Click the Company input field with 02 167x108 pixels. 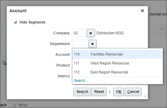(x=79, y=33)
